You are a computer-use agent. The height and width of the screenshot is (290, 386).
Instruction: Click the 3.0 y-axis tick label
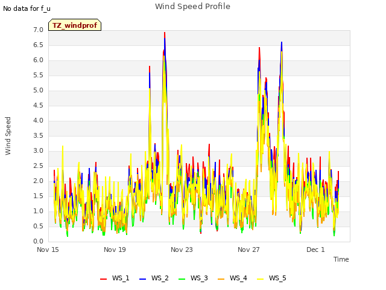tap(38, 150)
